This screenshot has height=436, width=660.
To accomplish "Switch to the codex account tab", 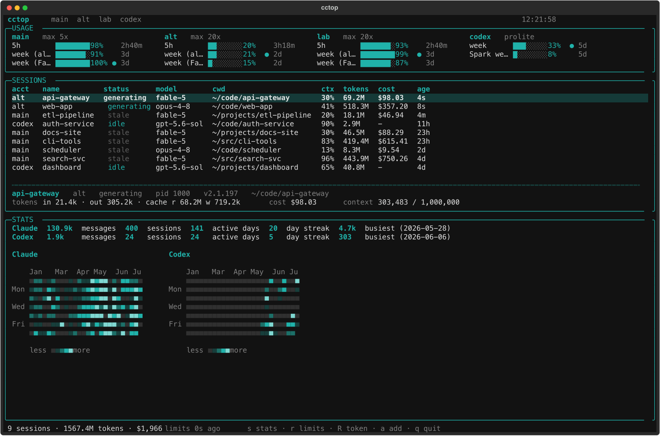I will [131, 19].
